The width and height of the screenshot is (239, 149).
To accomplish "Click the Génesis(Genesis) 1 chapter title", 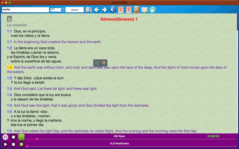I will tap(119, 19).
